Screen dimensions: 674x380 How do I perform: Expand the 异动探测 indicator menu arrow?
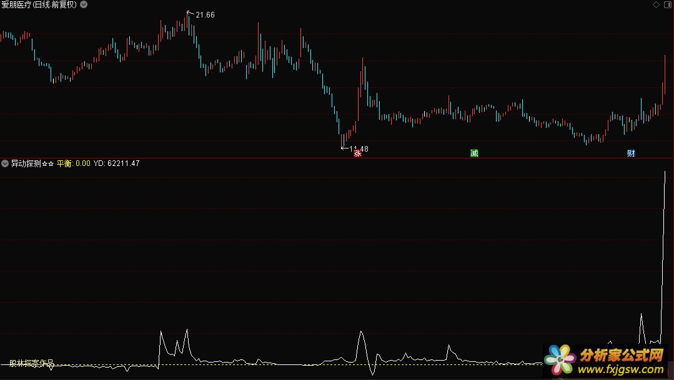(x=5, y=163)
